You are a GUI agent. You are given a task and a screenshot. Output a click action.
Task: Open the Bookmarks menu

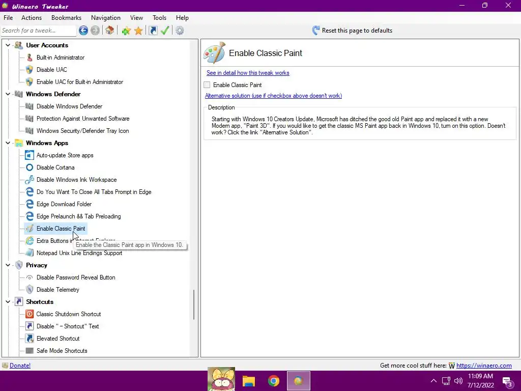click(67, 18)
